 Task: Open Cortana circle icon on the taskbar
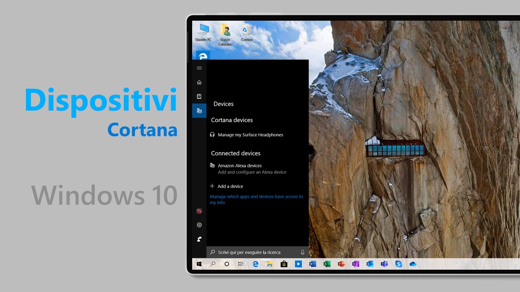click(227, 264)
